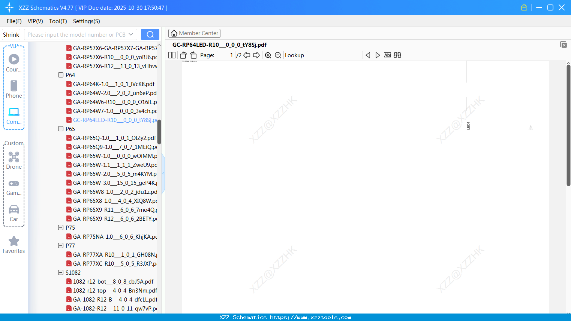Open the Drone category
Screen dimensions: 571x321
click(x=14, y=160)
